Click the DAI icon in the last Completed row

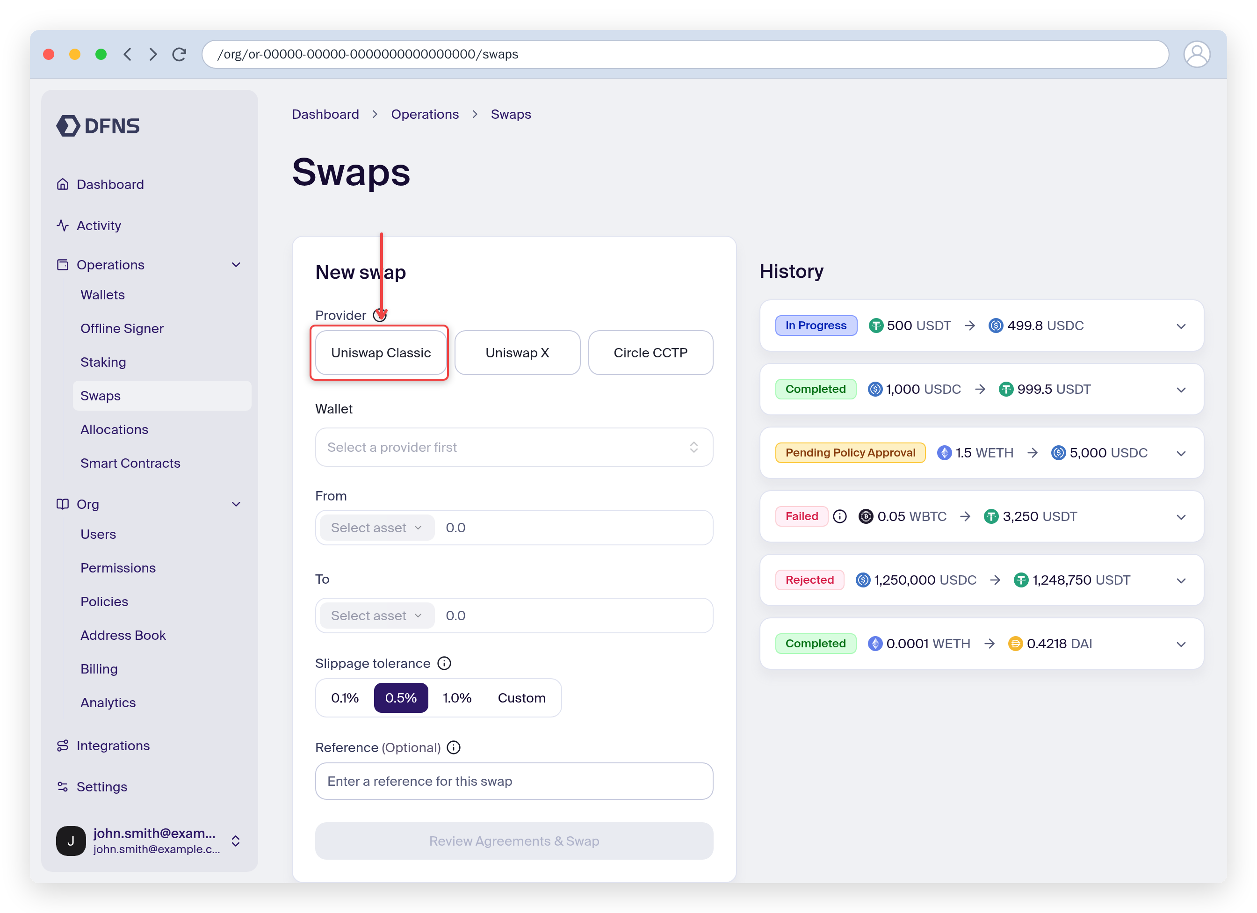click(x=1015, y=643)
